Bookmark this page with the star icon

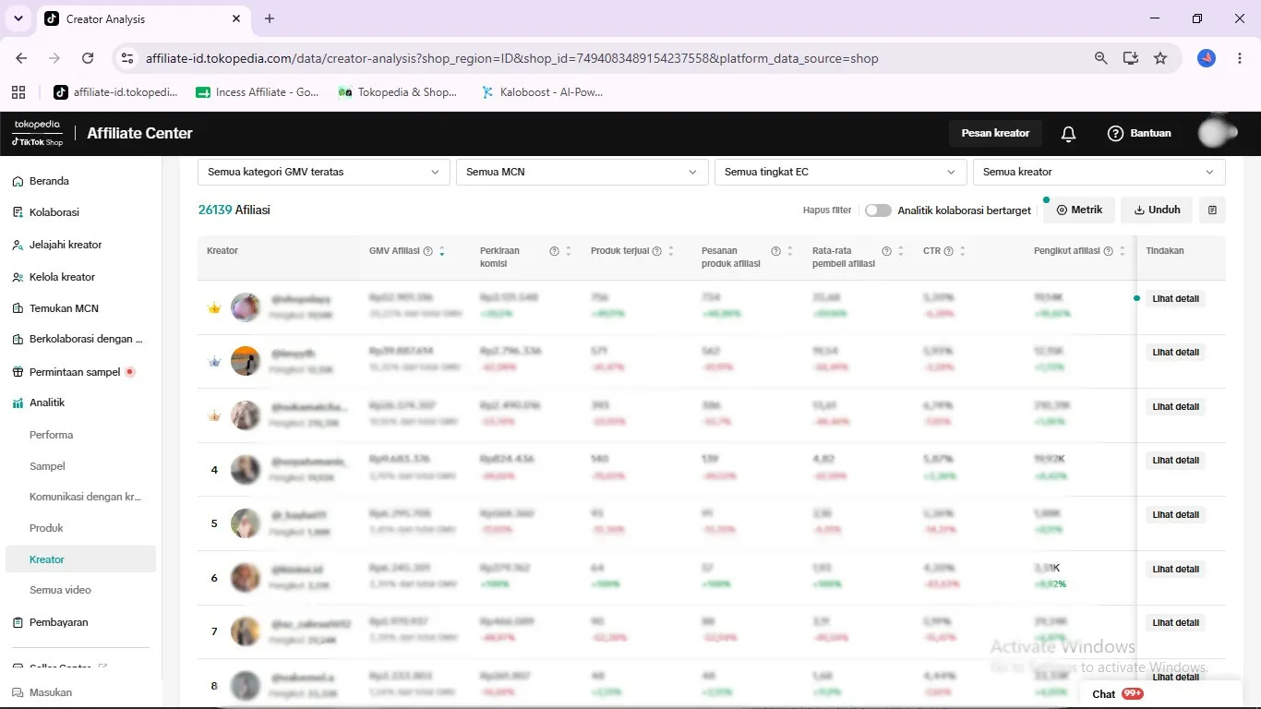point(1160,58)
